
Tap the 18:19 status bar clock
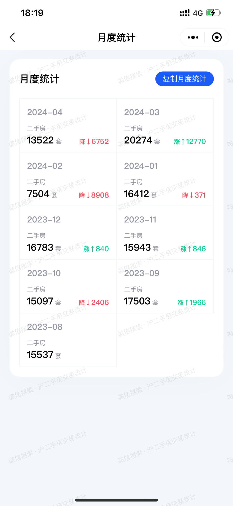coord(32,13)
